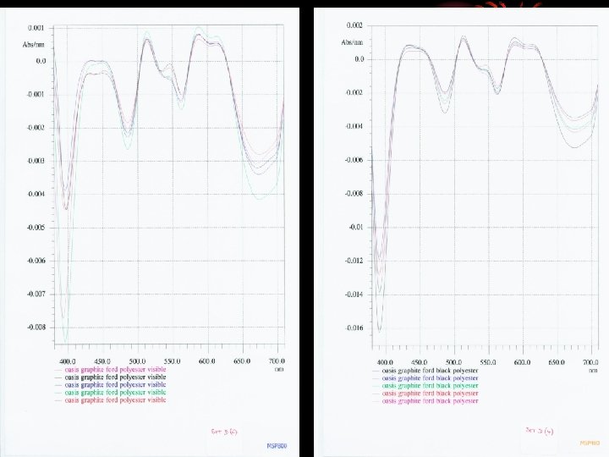Select the 0.002 y-axis value on right graph
The width and height of the screenshot is (609, 457).
[x=355, y=25]
